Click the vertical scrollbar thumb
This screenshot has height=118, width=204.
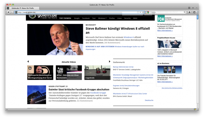tap(198, 17)
